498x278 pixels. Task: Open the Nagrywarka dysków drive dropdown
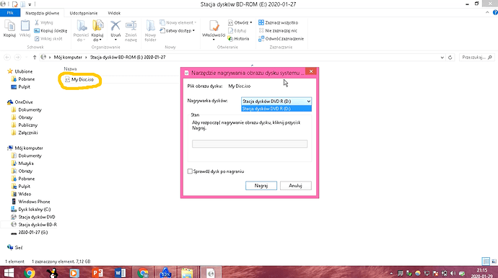(x=276, y=101)
